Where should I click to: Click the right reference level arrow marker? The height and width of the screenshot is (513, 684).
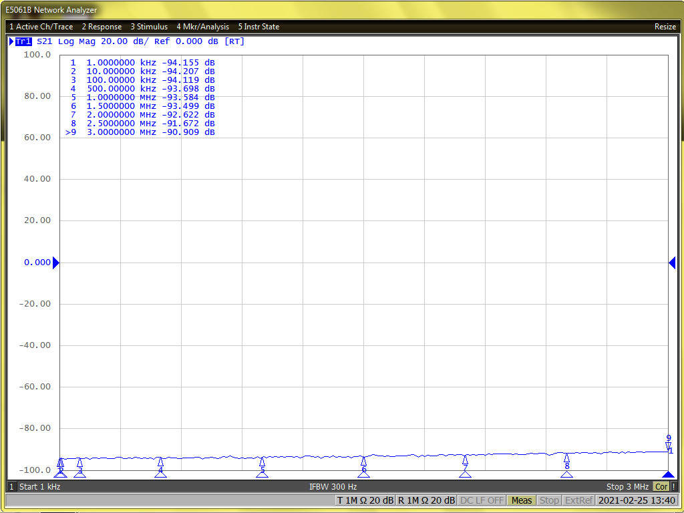pos(672,263)
